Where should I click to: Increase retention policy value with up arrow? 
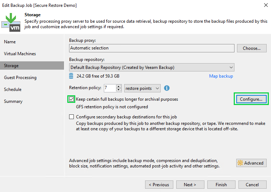coord(119,87)
